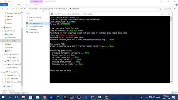178x100 pixels.
Task: Expand the Network tree node
Action: 2,86
